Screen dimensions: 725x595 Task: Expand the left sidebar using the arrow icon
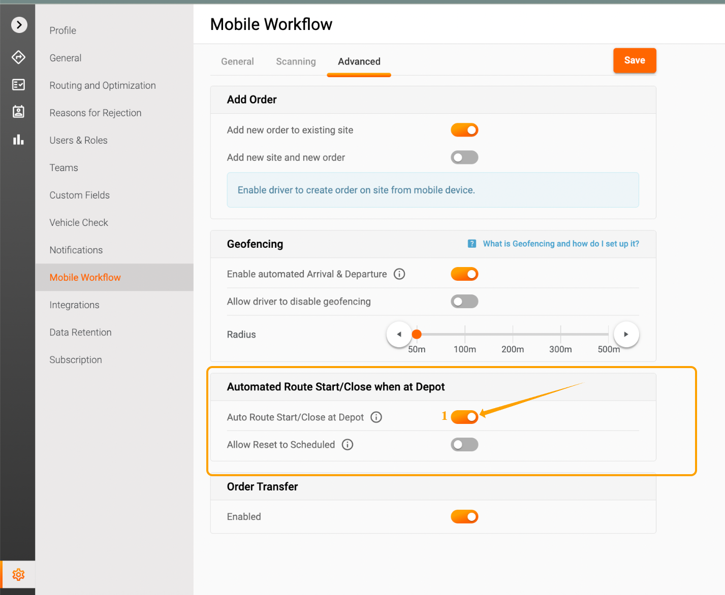click(19, 24)
